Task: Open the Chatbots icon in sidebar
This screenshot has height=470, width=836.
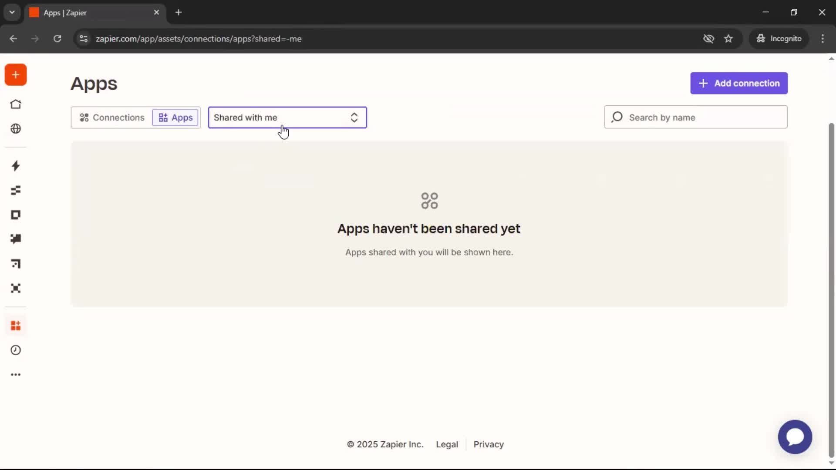Action: 16,239
